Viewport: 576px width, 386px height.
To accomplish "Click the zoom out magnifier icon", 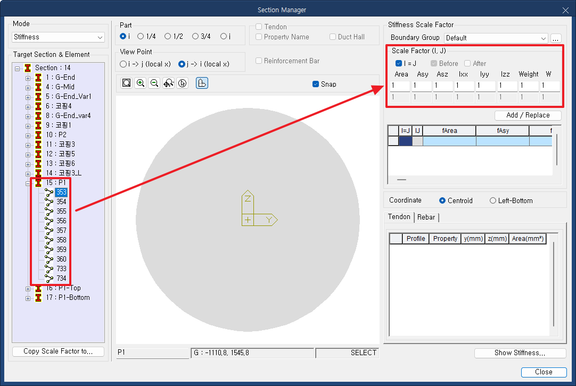I will (154, 83).
